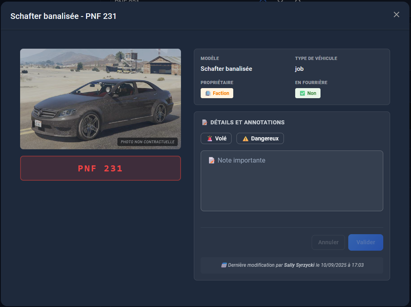Viewport: 411px width, 307px height.
Task: Select the Faction owner badge
Action: coord(217,93)
